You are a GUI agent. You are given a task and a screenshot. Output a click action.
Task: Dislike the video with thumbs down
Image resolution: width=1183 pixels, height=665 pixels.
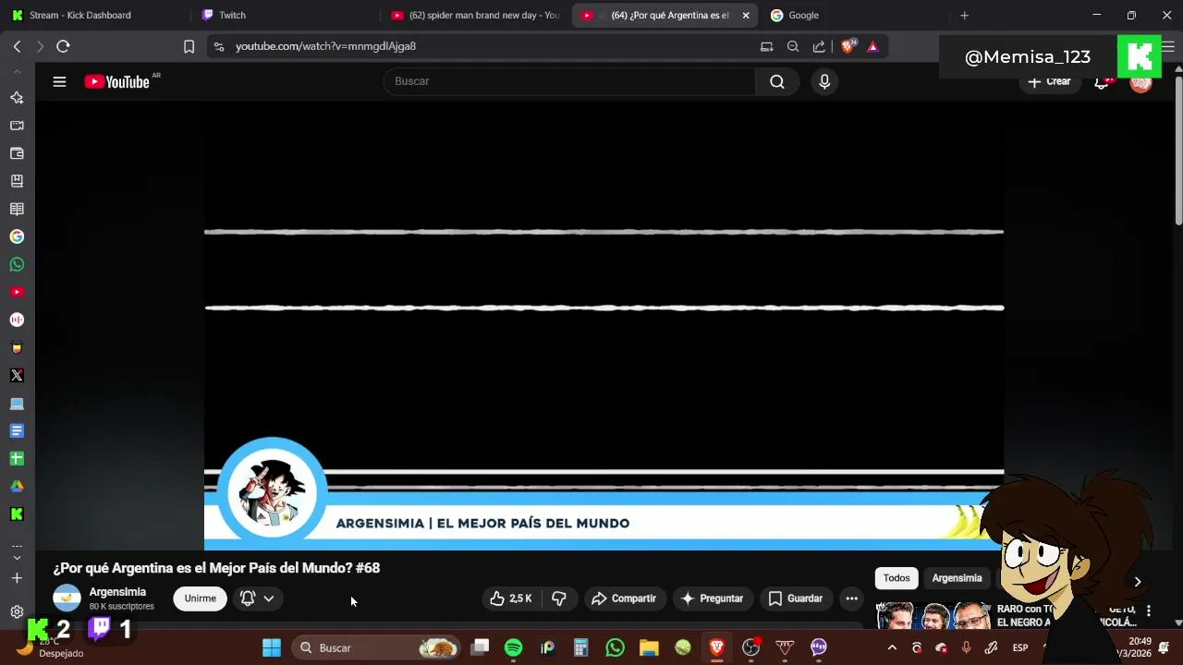pos(559,598)
